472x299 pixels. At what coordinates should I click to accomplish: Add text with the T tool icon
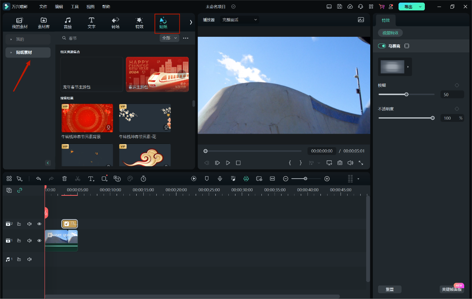pyautogui.click(x=91, y=179)
